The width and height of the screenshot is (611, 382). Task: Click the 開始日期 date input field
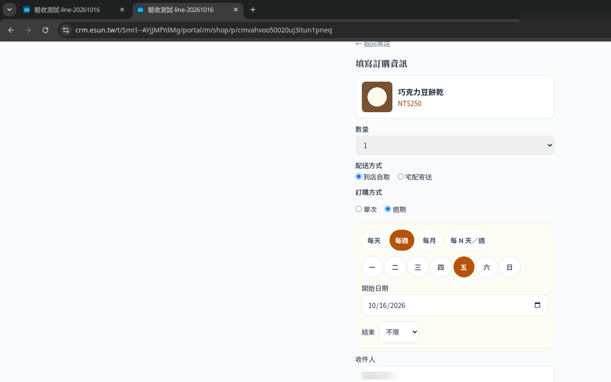point(455,305)
